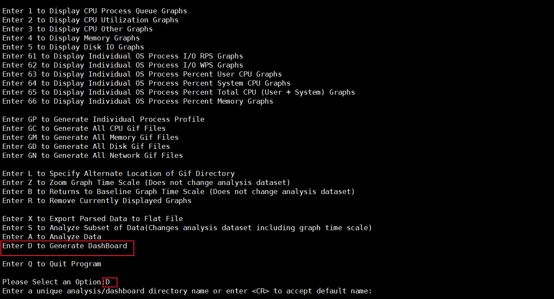Viewport: 554px width, 299px height.
Task: Click the 'Percent System CPU Graphs' line
Action: pos(146,83)
